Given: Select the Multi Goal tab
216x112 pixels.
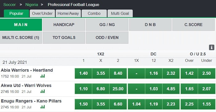Looking at the screenshot, I should (120, 14).
